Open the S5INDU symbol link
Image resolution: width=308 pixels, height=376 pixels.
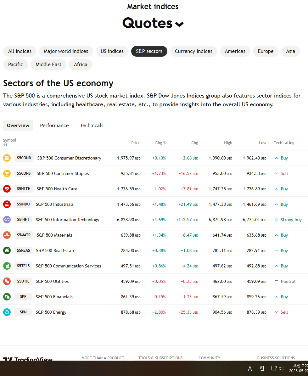tap(23, 204)
